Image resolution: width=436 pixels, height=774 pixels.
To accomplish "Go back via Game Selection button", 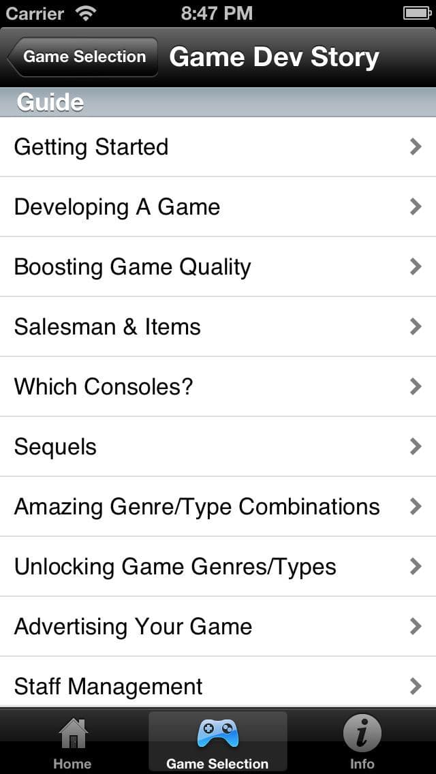I will (x=82, y=57).
